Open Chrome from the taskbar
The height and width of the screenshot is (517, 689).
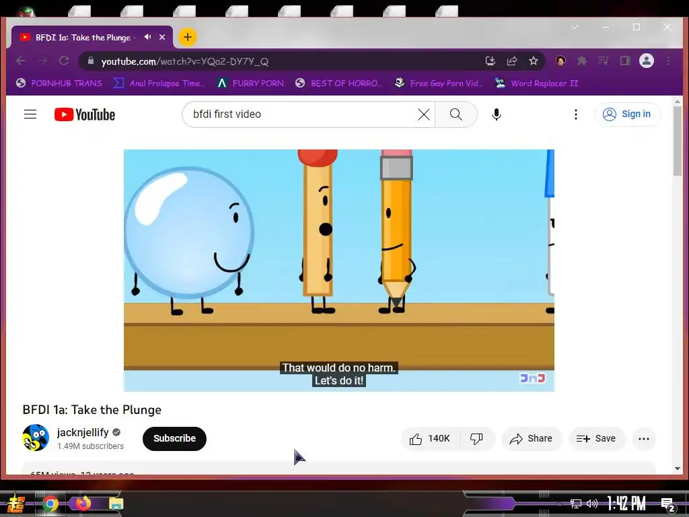click(x=50, y=504)
